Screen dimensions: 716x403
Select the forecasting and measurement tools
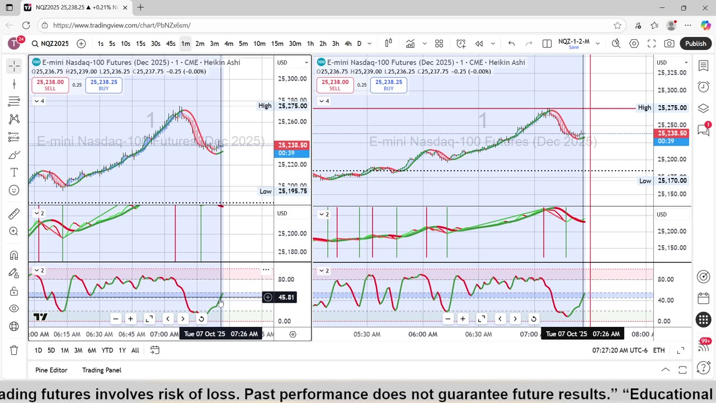tap(14, 137)
